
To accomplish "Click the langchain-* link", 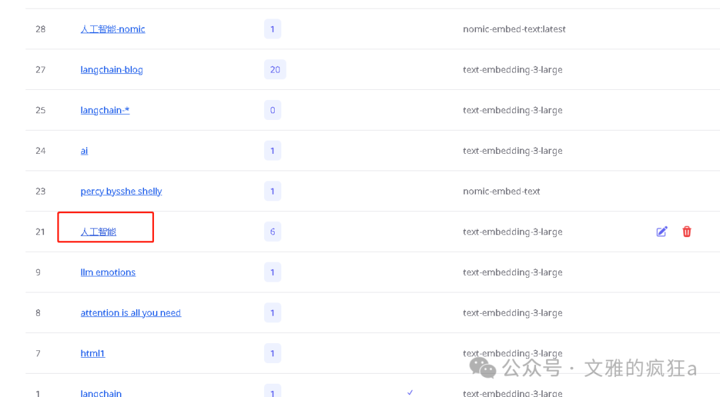I will 105,111.
